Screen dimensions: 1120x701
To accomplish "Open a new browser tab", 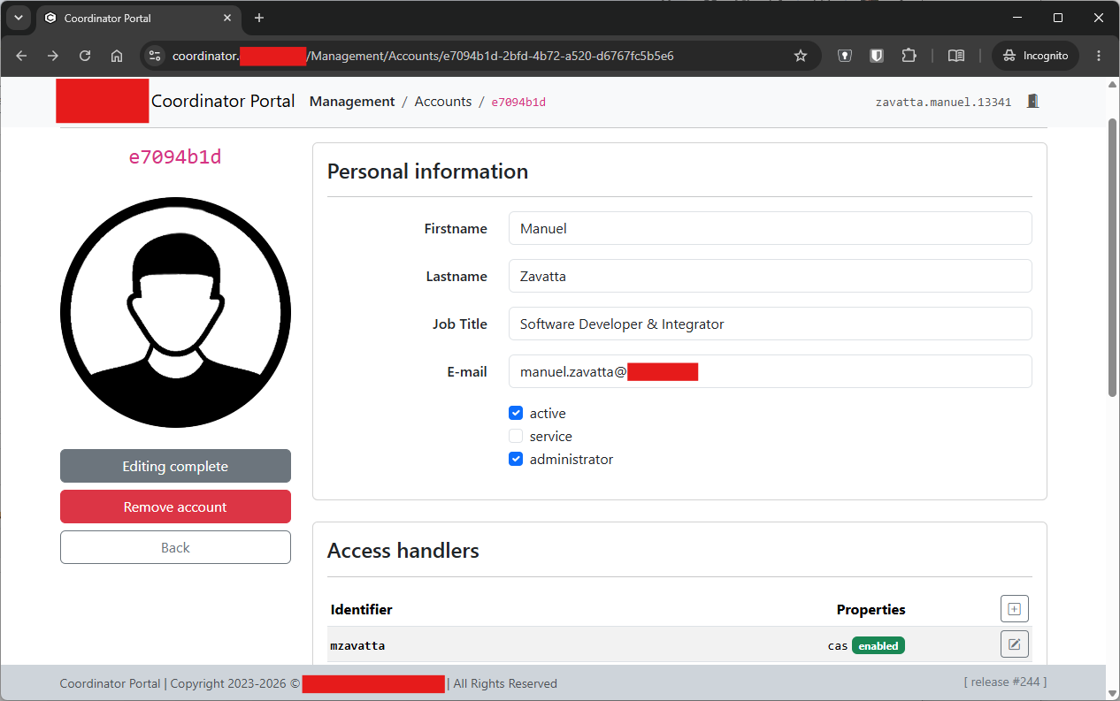I will [259, 18].
